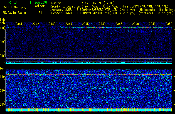This screenshot has height=114, width=175.
Task: Click time marker 2346 on Lch axis
Action: [102, 24]
